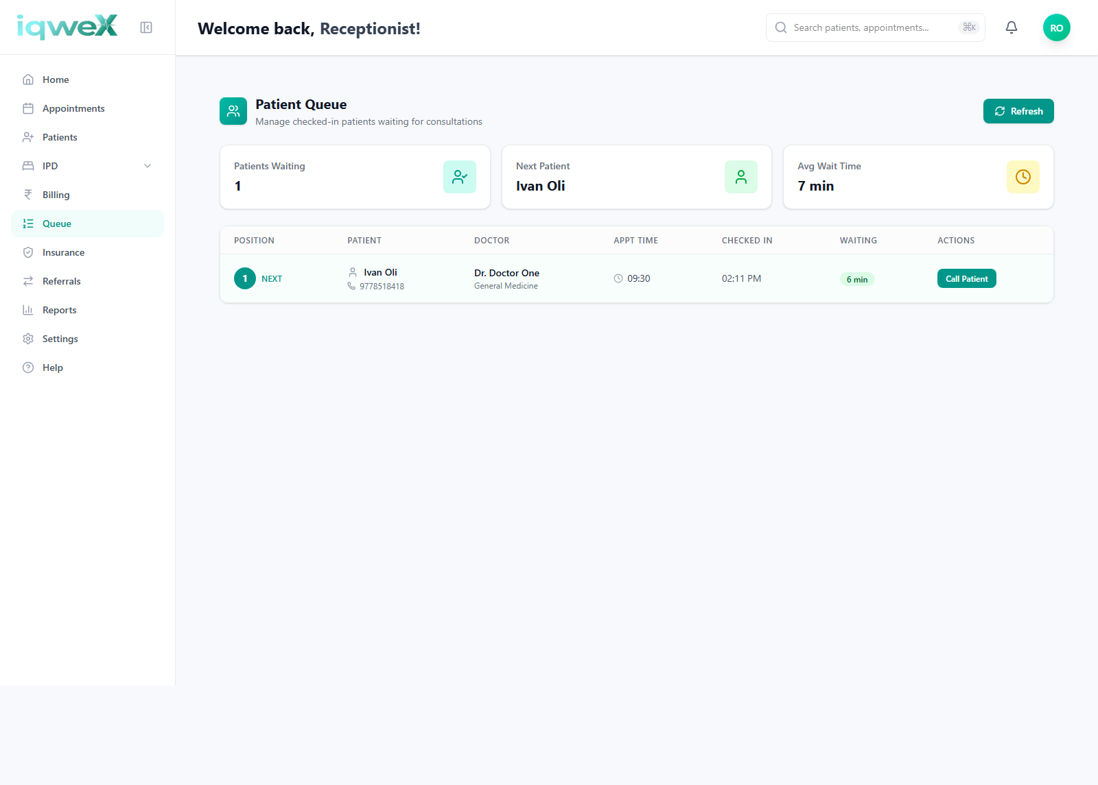Click the Appointments calendar icon

click(x=28, y=108)
